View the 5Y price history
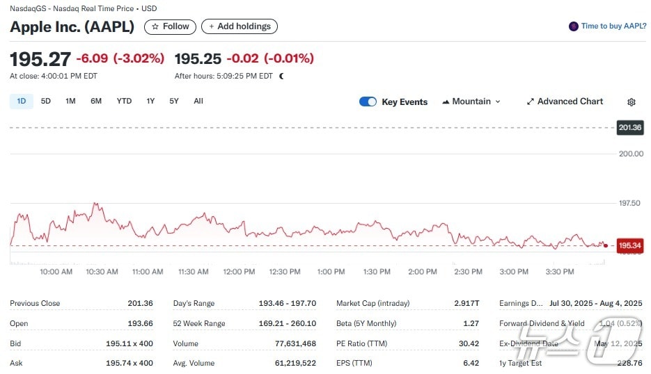Screen dimensions: 651x374 click(x=174, y=101)
